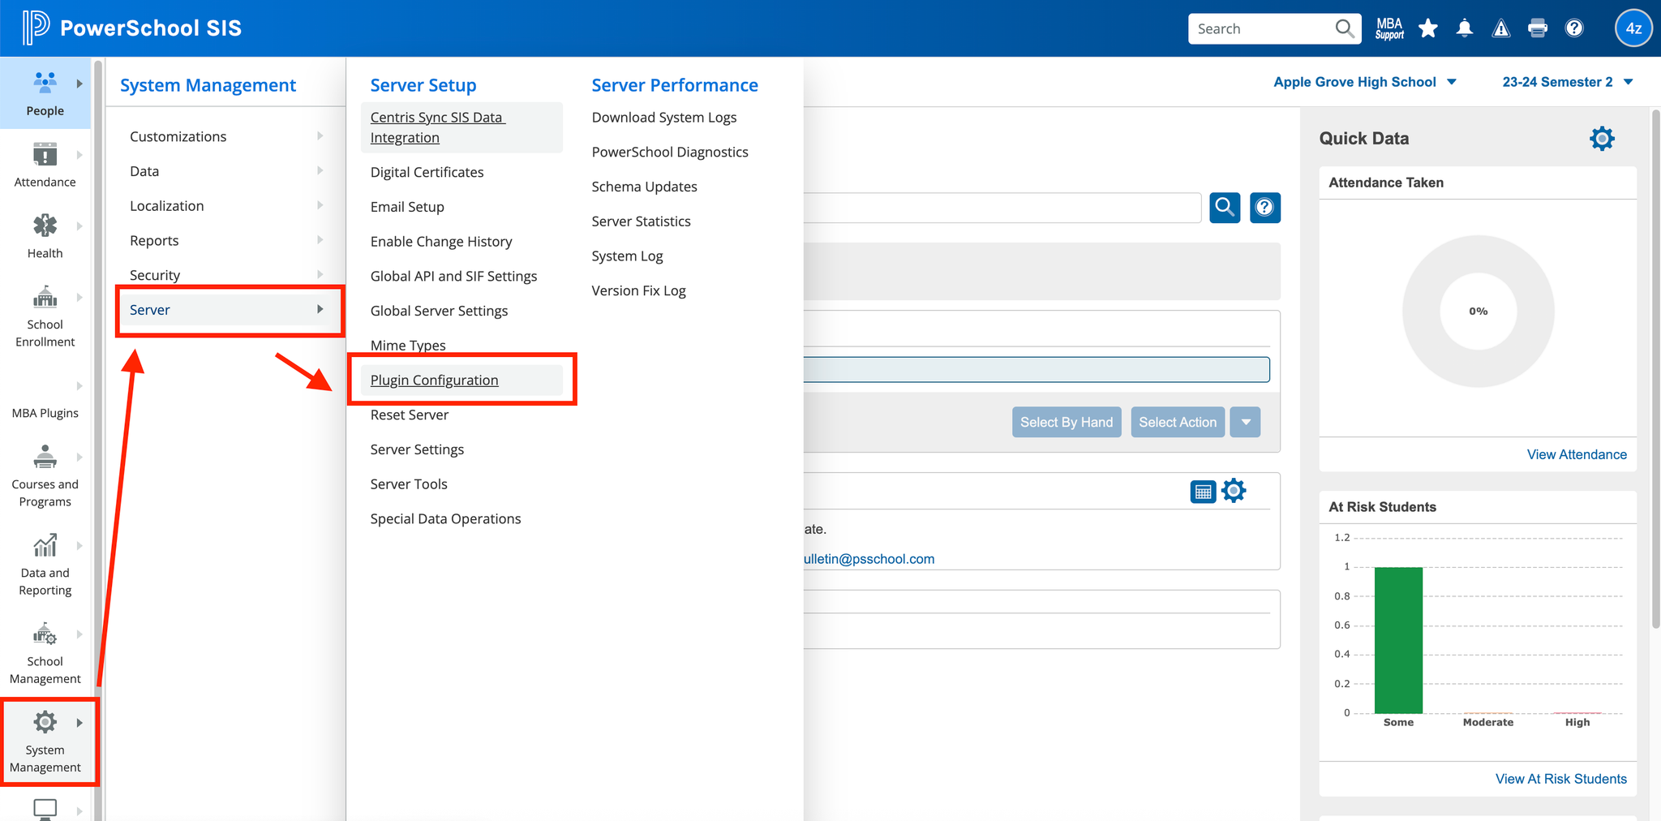Open the 23-24 Semester 2 term selector
Image resolution: width=1661 pixels, height=821 pixels.
coord(1567,82)
